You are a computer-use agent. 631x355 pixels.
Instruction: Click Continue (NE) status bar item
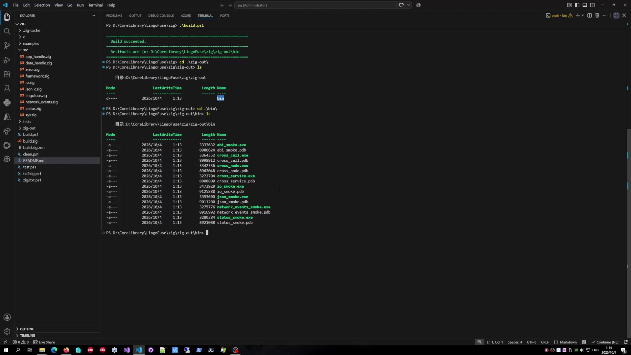point(605,342)
